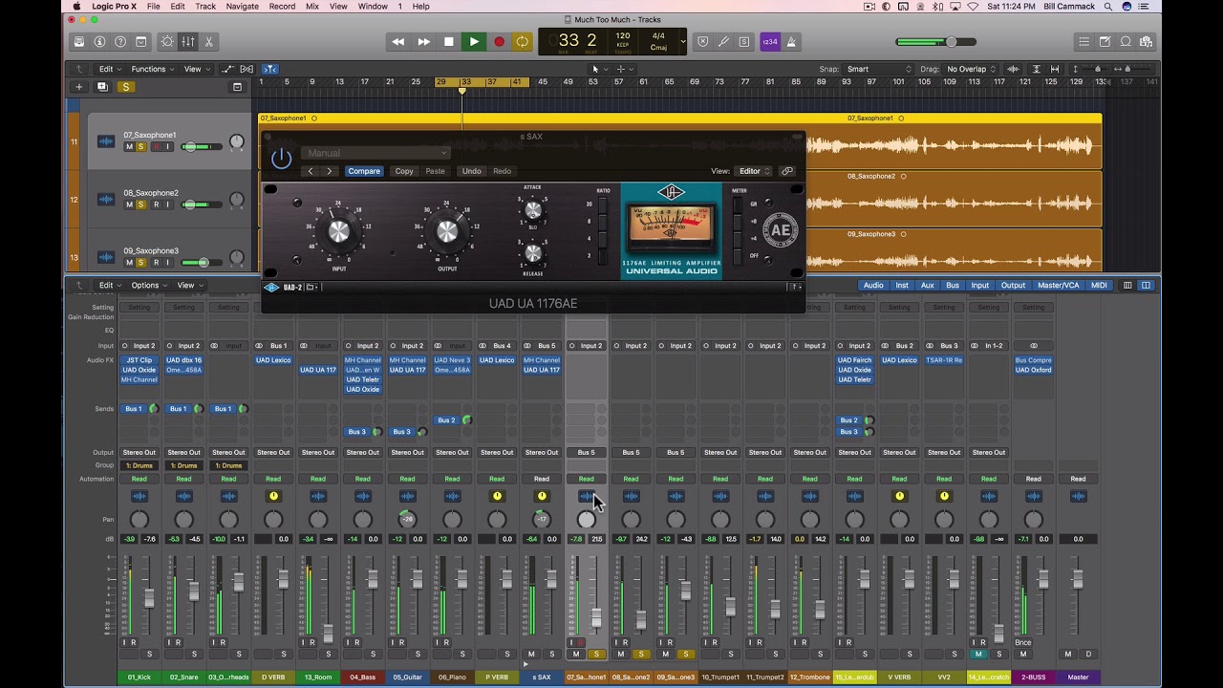Image resolution: width=1223 pixels, height=688 pixels.
Task: Open the Inspector with the info icon
Action: (x=99, y=42)
